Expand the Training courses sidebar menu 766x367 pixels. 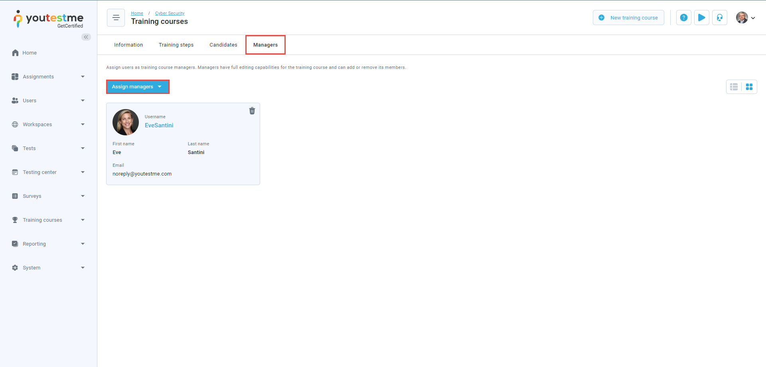click(83, 220)
